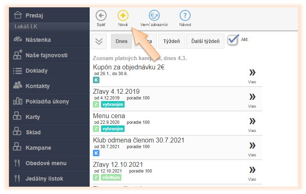This screenshot has height=194, width=306.
Task: Open the Návod help icon
Action: click(185, 16)
